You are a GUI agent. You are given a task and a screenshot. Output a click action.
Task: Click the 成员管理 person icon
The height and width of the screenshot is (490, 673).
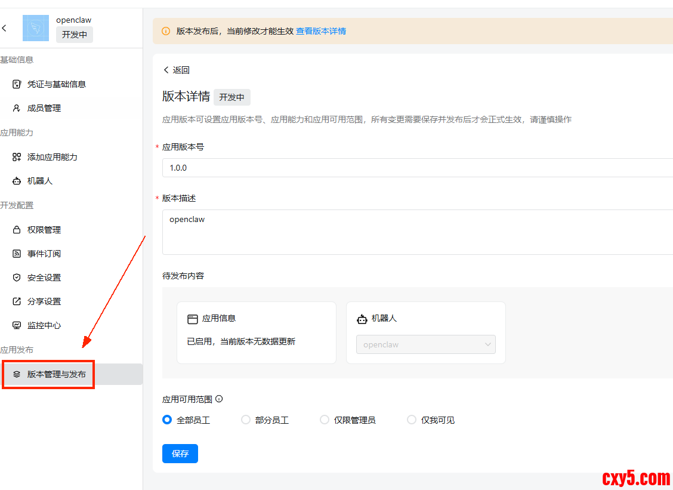[x=17, y=108]
